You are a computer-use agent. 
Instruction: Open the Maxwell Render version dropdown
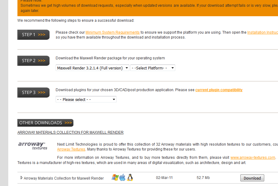92,68
